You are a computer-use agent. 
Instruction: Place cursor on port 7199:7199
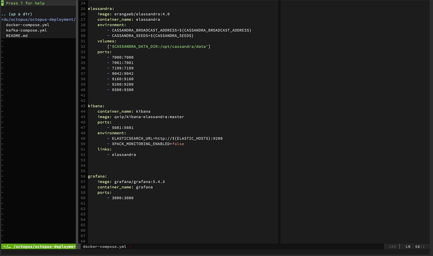tap(123, 68)
